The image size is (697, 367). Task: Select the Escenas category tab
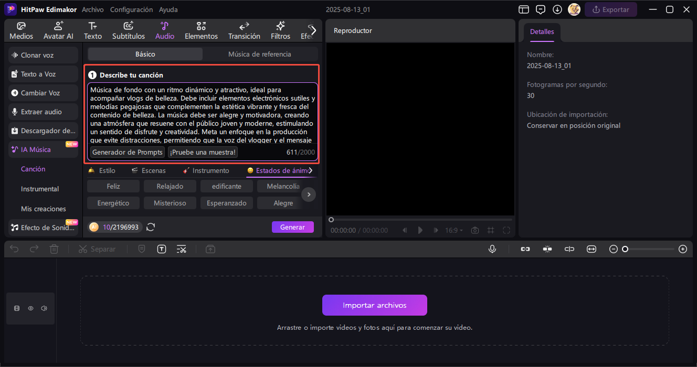pyautogui.click(x=149, y=170)
